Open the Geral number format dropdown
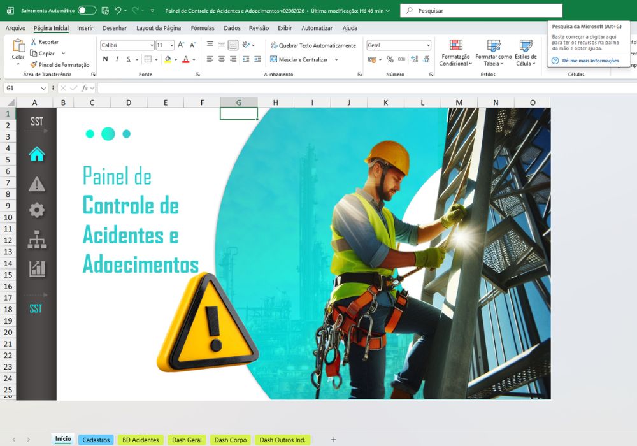The image size is (637, 446). tap(428, 45)
